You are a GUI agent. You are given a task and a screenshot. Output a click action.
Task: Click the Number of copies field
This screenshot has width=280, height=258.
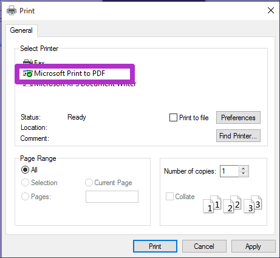coord(229,171)
